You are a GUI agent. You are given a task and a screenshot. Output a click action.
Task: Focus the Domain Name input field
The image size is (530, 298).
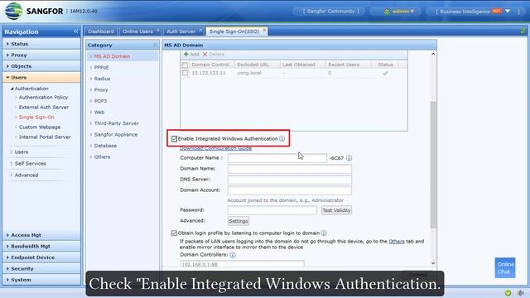click(290, 169)
